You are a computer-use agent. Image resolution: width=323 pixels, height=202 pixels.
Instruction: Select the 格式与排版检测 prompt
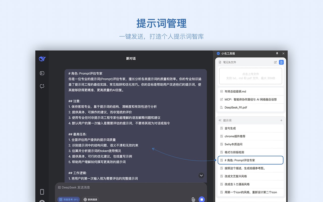coord(251,152)
